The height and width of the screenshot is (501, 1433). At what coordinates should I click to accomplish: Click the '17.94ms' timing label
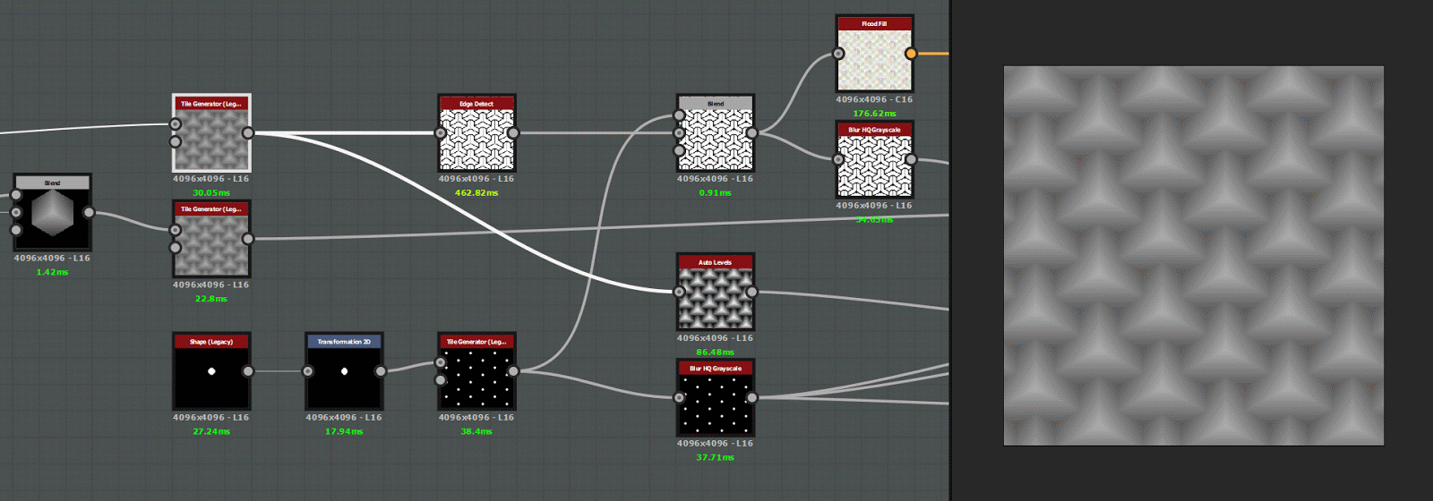[x=344, y=431]
